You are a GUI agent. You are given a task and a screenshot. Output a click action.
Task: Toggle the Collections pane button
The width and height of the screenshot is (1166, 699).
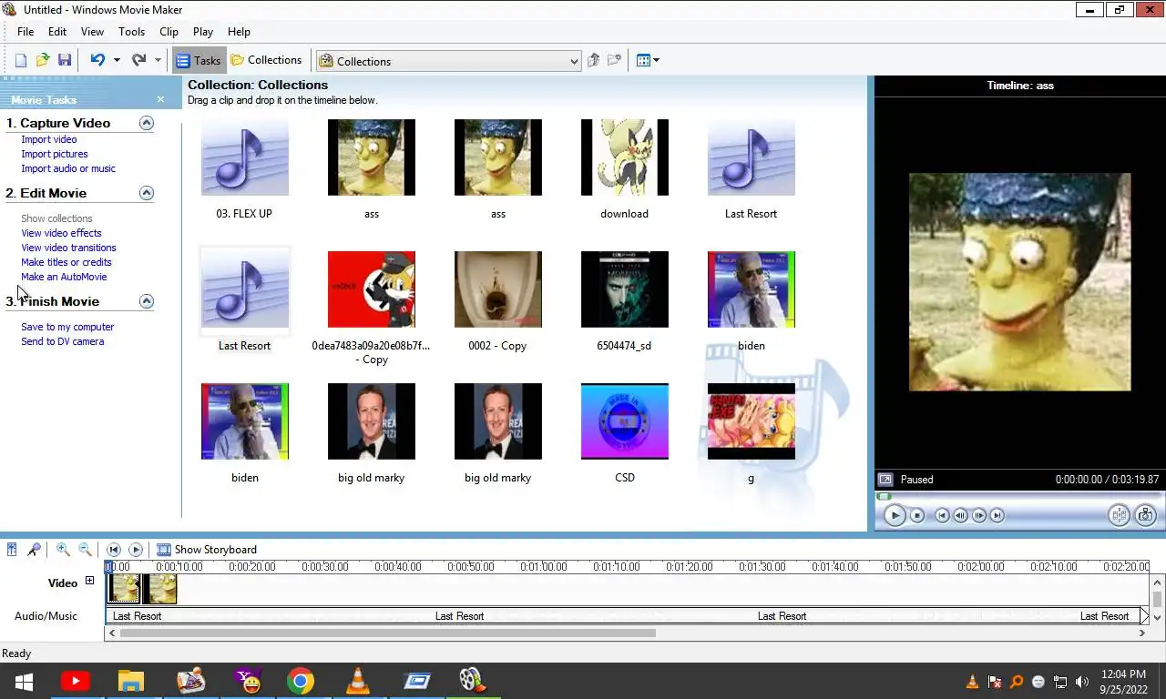click(x=266, y=60)
